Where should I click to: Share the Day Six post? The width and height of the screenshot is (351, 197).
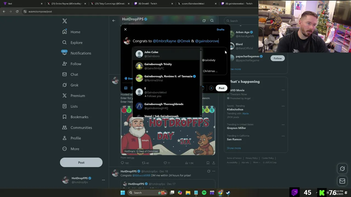(214, 163)
